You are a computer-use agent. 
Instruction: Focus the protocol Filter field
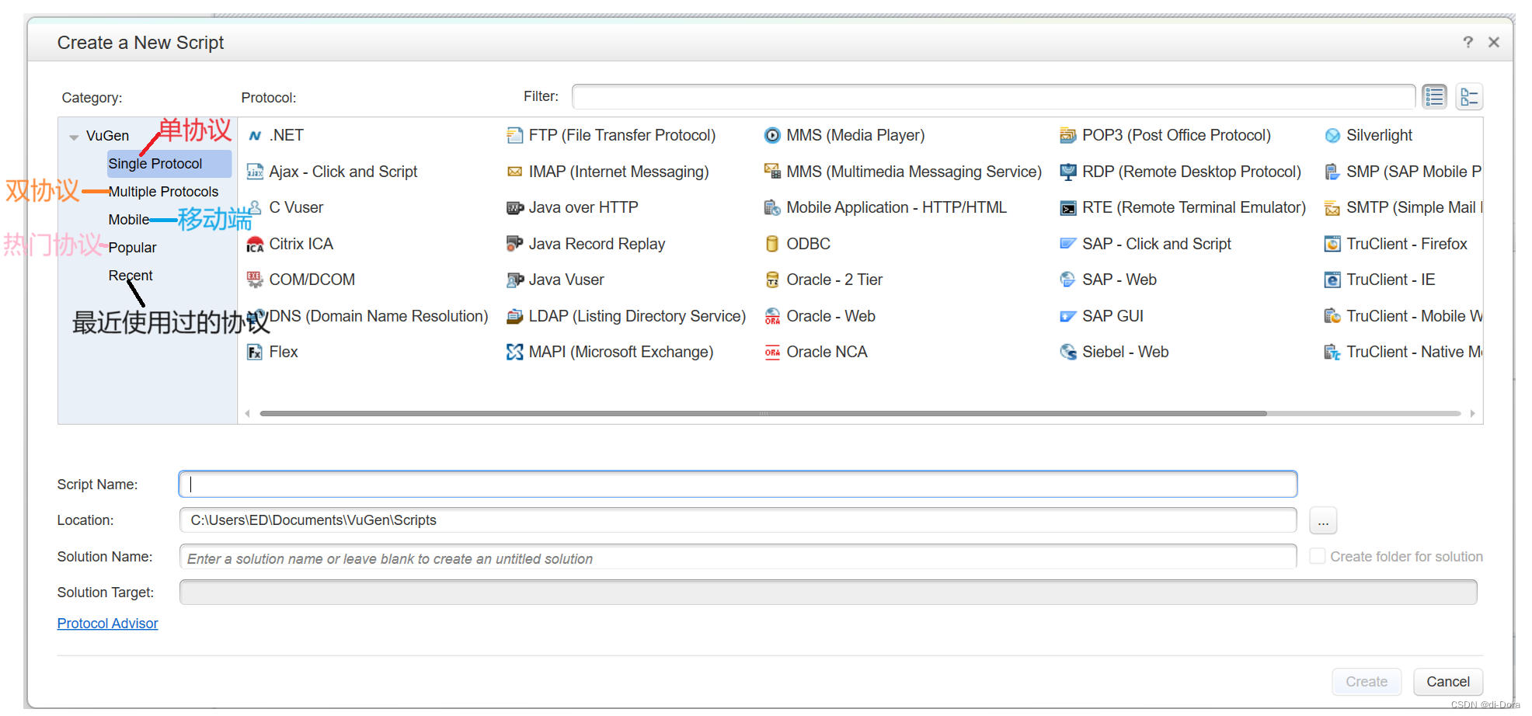tap(994, 97)
